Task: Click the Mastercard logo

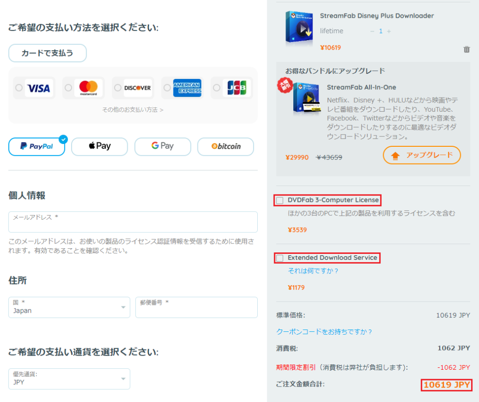Action: click(x=88, y=88)
